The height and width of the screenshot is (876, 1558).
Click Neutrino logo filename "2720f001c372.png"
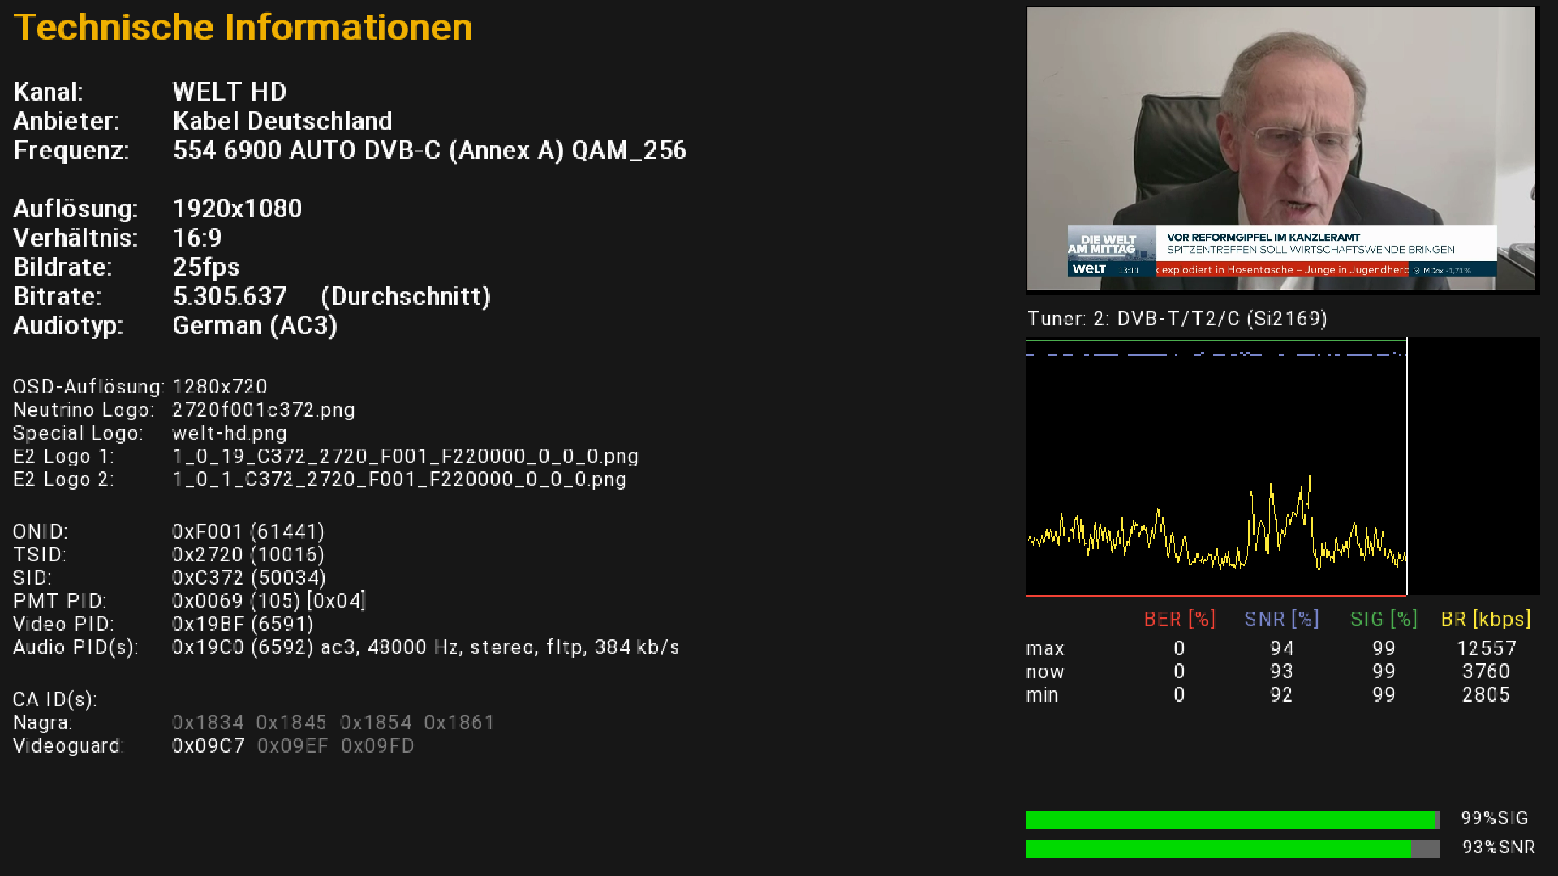[x=264, y=410]
